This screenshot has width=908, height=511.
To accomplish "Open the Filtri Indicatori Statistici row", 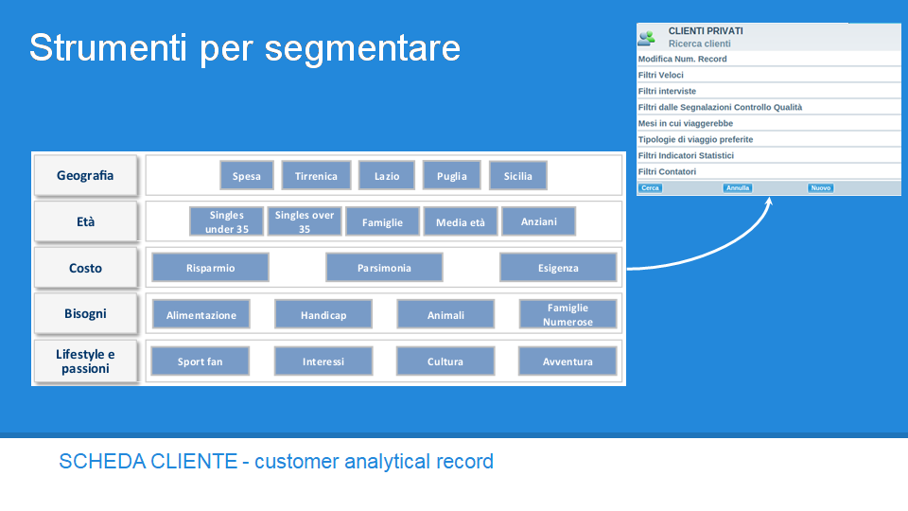I will point(768,155).
